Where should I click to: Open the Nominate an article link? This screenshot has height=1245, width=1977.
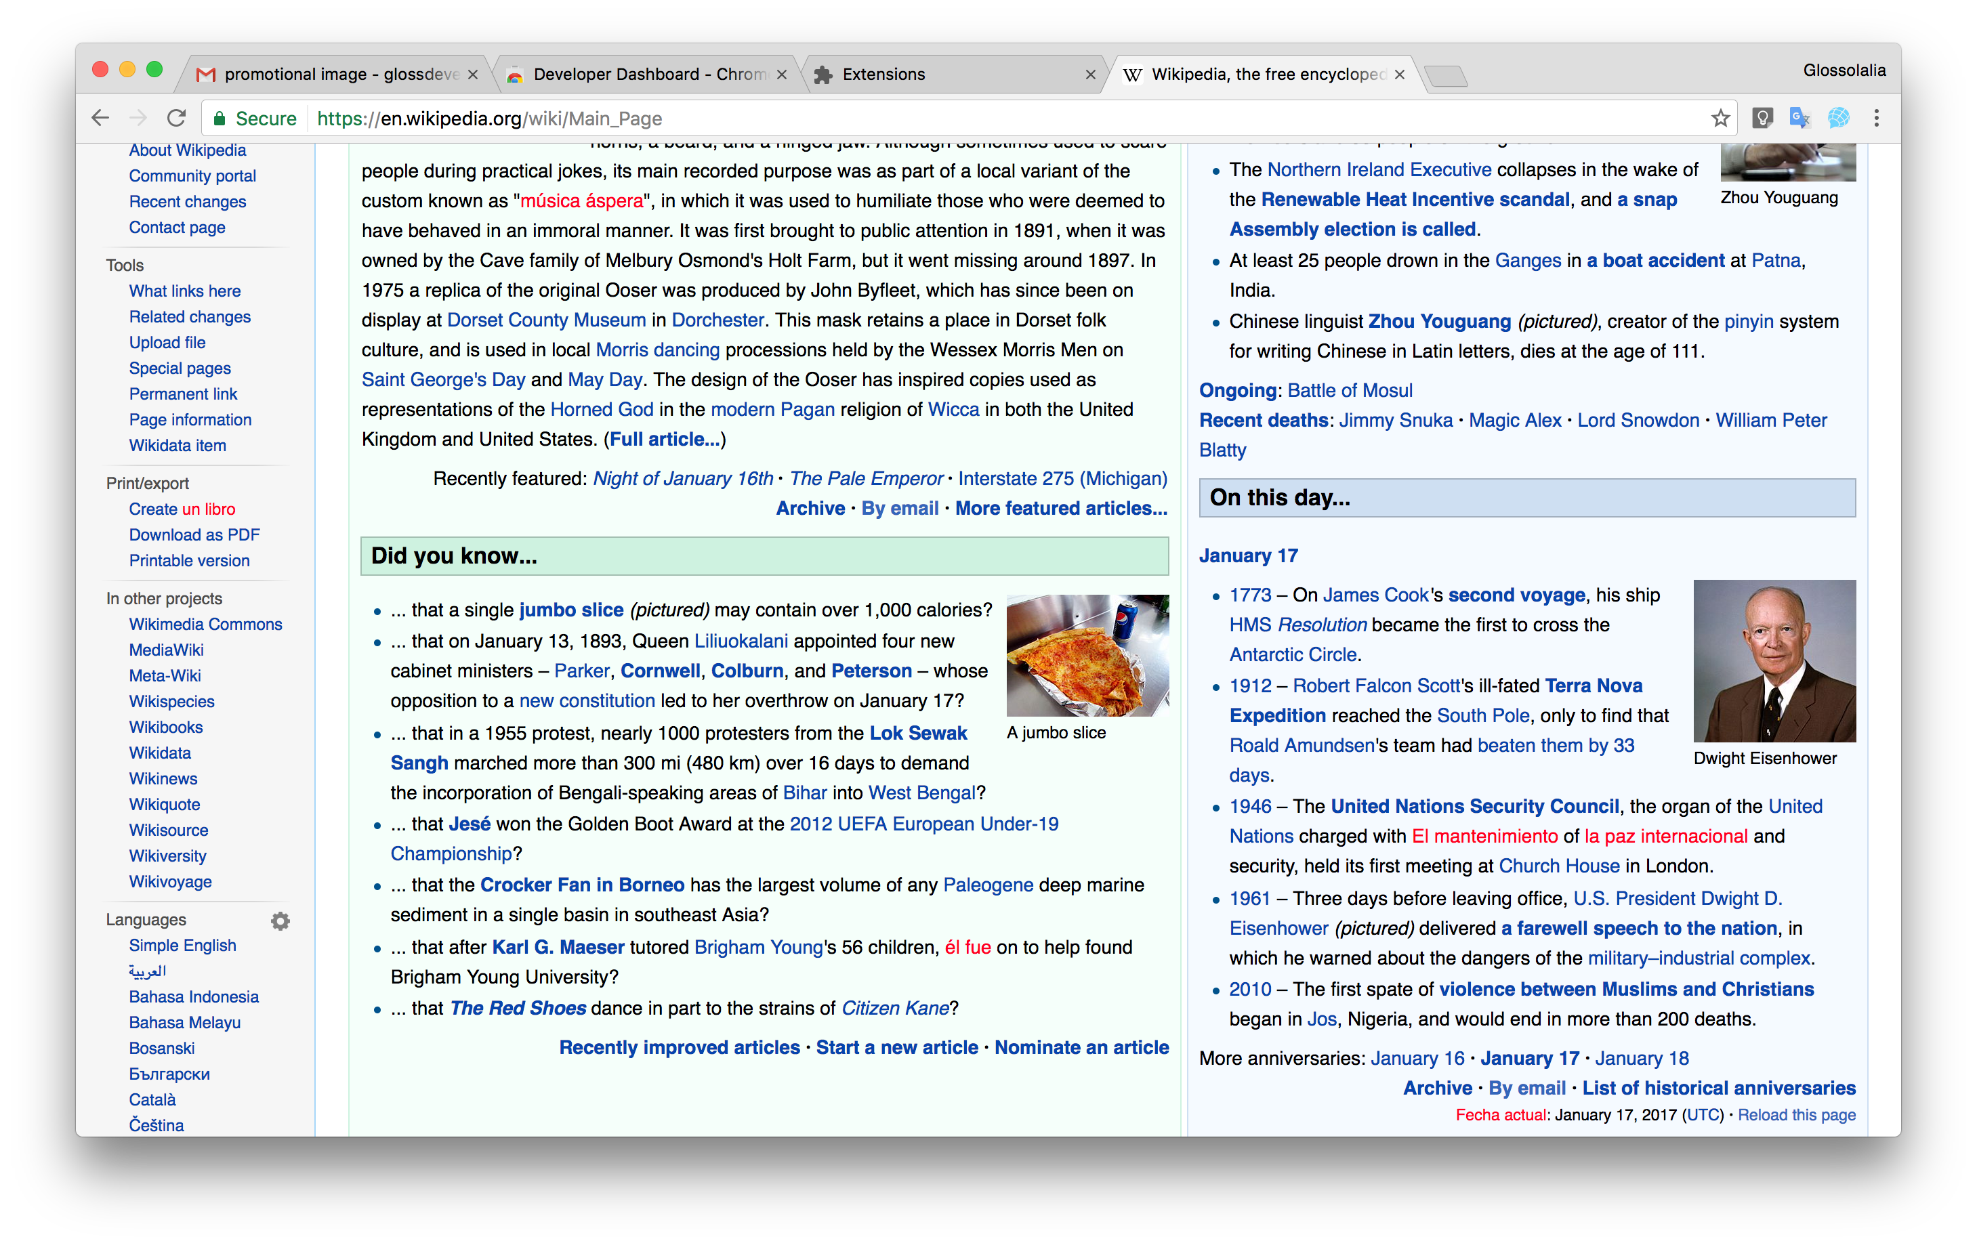point(1081,1047)
